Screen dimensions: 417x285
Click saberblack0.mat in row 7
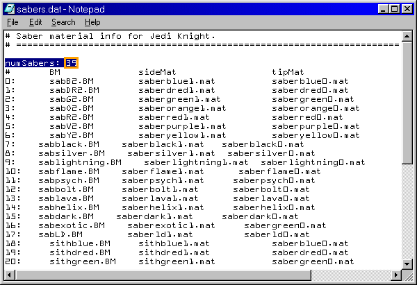click(263, 144)
